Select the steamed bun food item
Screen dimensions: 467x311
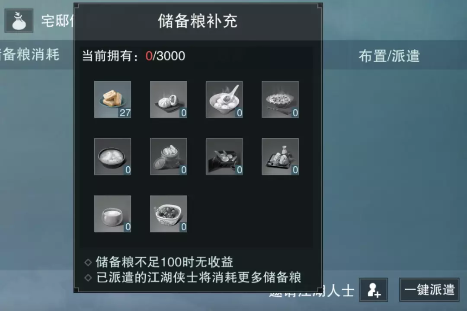click(x=169, y=99)
